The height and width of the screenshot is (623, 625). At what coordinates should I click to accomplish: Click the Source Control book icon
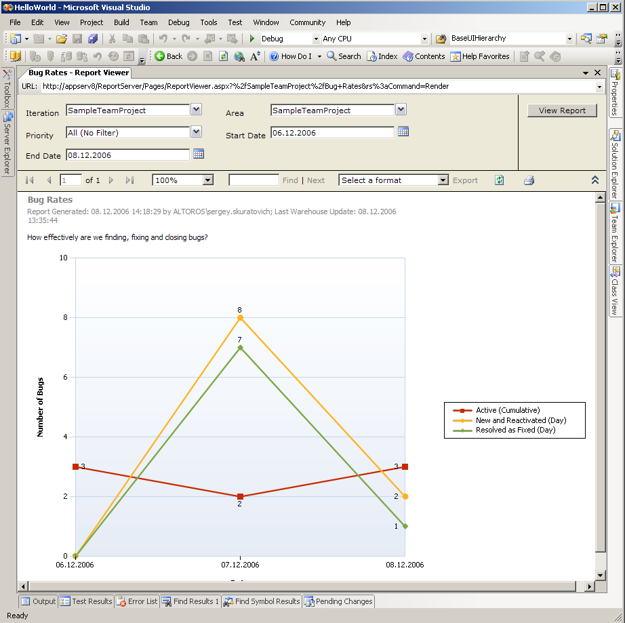(x=16, y=56)
